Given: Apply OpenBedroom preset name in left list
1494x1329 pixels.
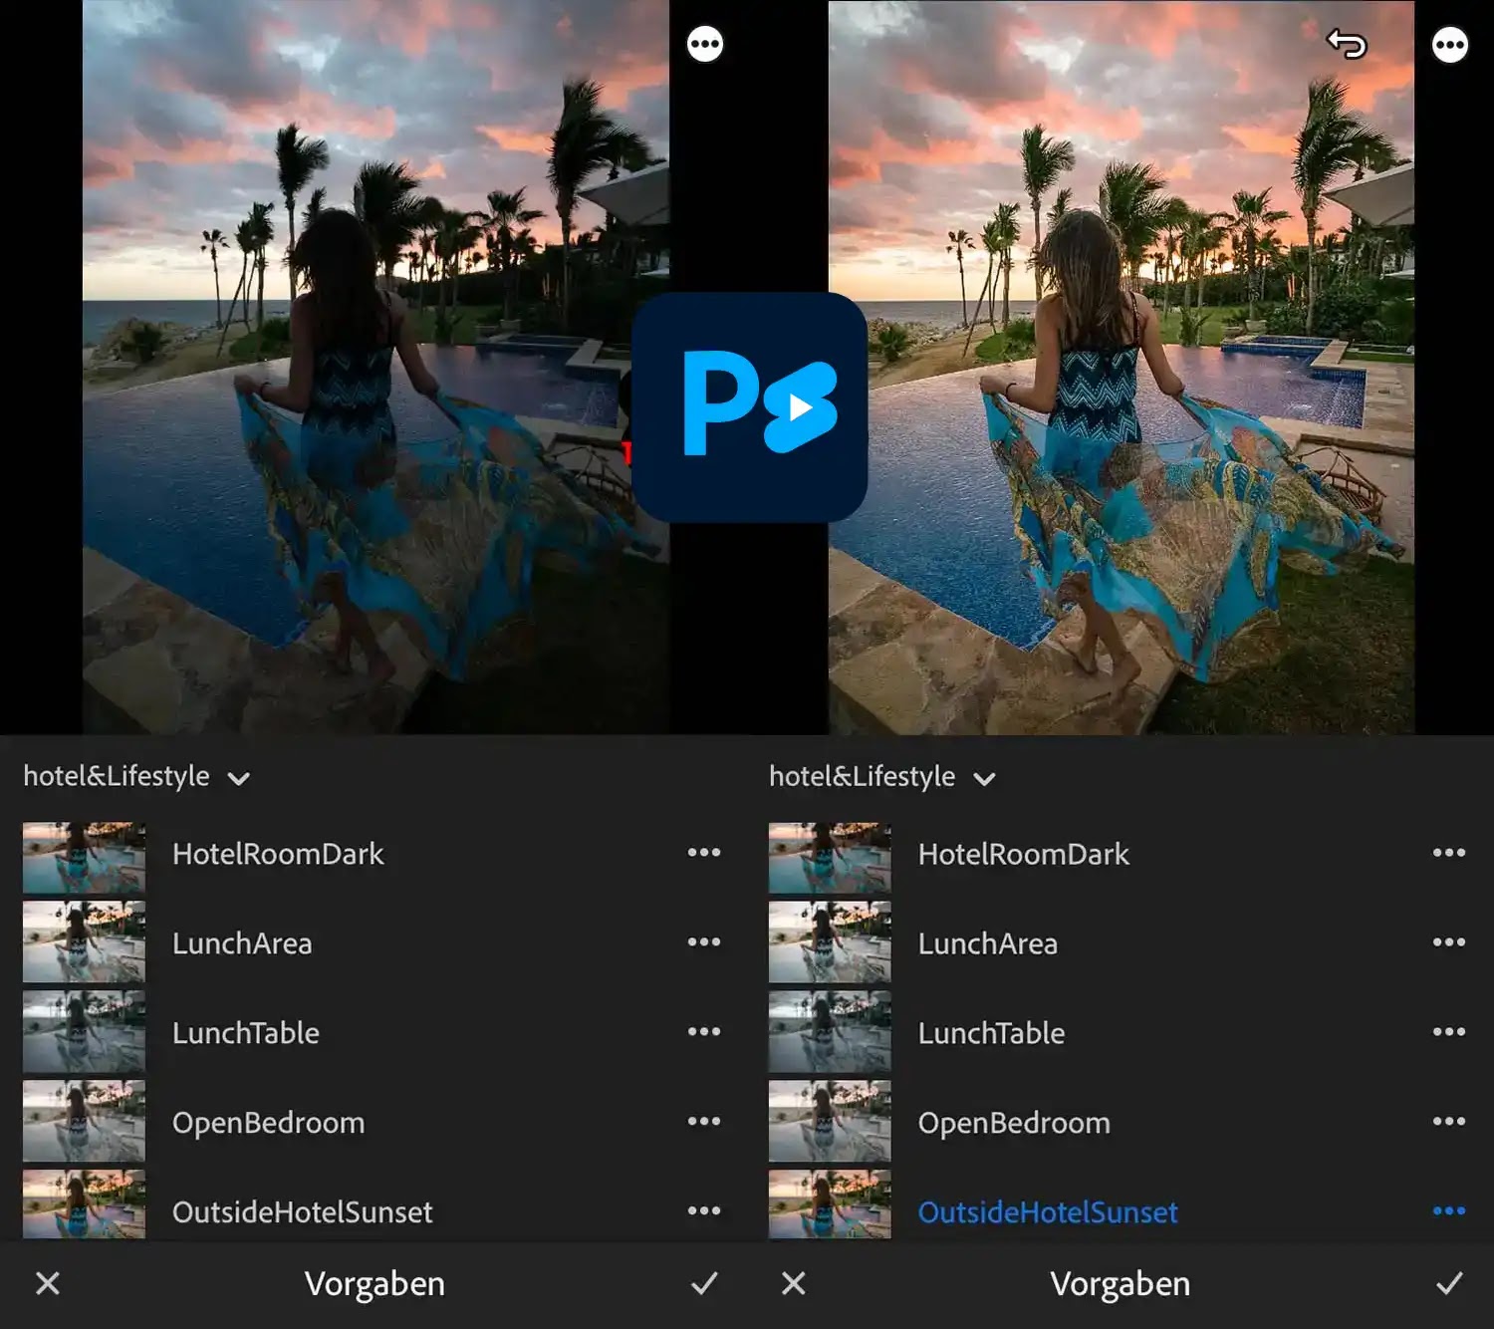Looking at the screenshot, I should point(268,1123).
